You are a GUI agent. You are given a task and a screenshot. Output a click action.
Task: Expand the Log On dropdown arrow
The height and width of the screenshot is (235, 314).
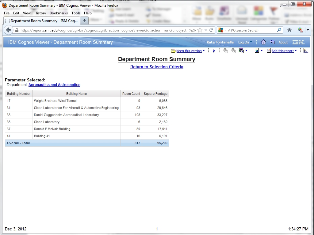point(251,42)
